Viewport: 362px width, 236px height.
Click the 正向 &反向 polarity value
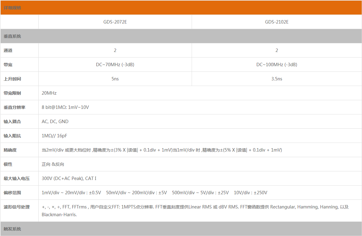click(x=53, y=164)
